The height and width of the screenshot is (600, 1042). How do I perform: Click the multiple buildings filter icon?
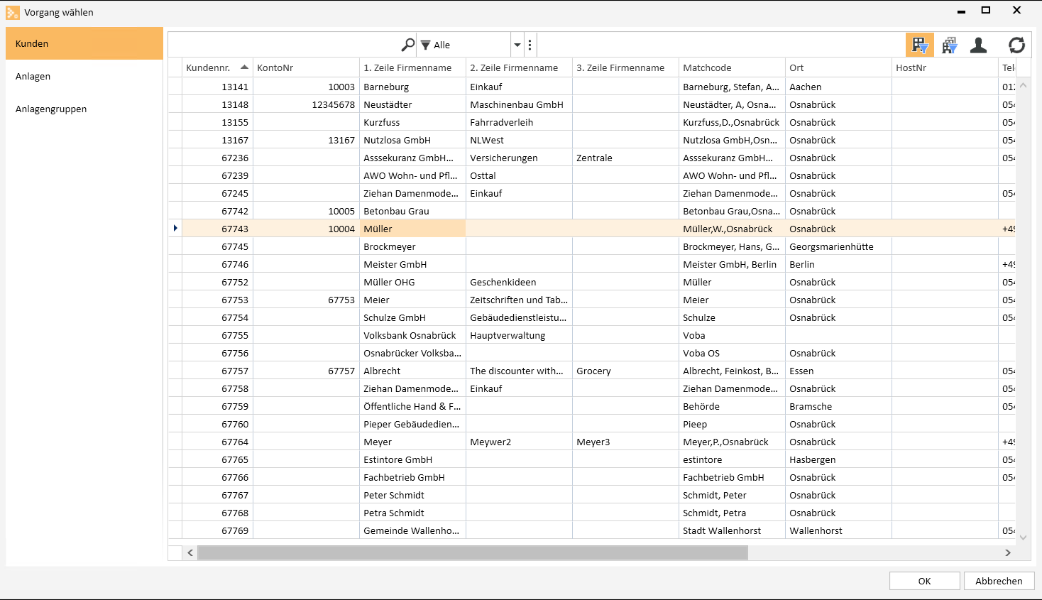[949, 45]
